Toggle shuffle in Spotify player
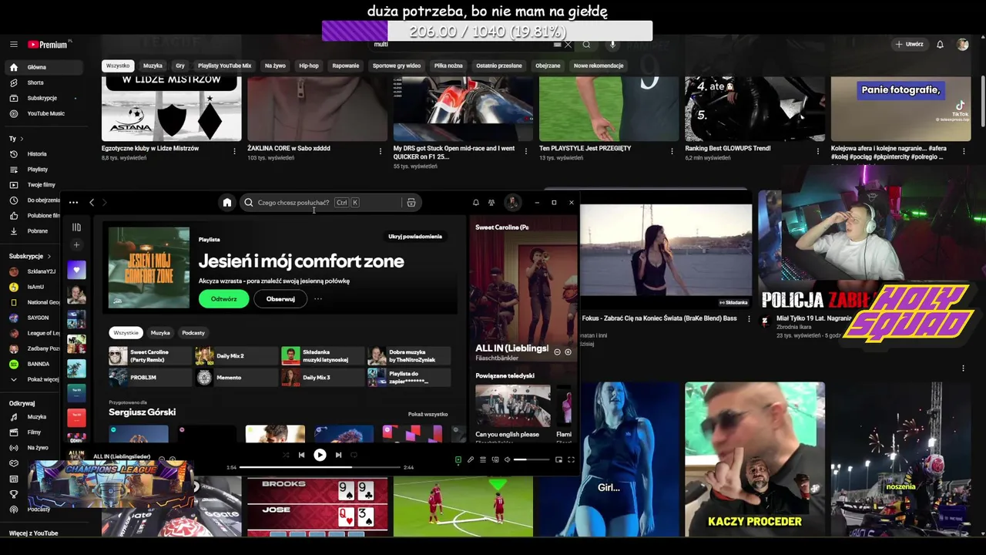The image size is (986, 555). coord(286,455)
